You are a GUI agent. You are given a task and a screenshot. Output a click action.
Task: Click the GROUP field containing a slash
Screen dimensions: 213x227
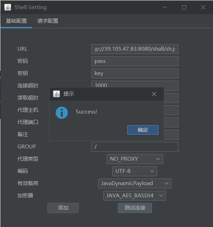pyautogui.click(x=135, y=147)
